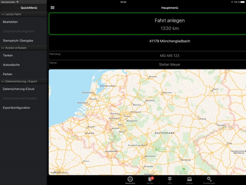Click the Wi-Fi status icon
Viewport: 246px width, 185px height.
pyautogui.click(x=17, y=2)
